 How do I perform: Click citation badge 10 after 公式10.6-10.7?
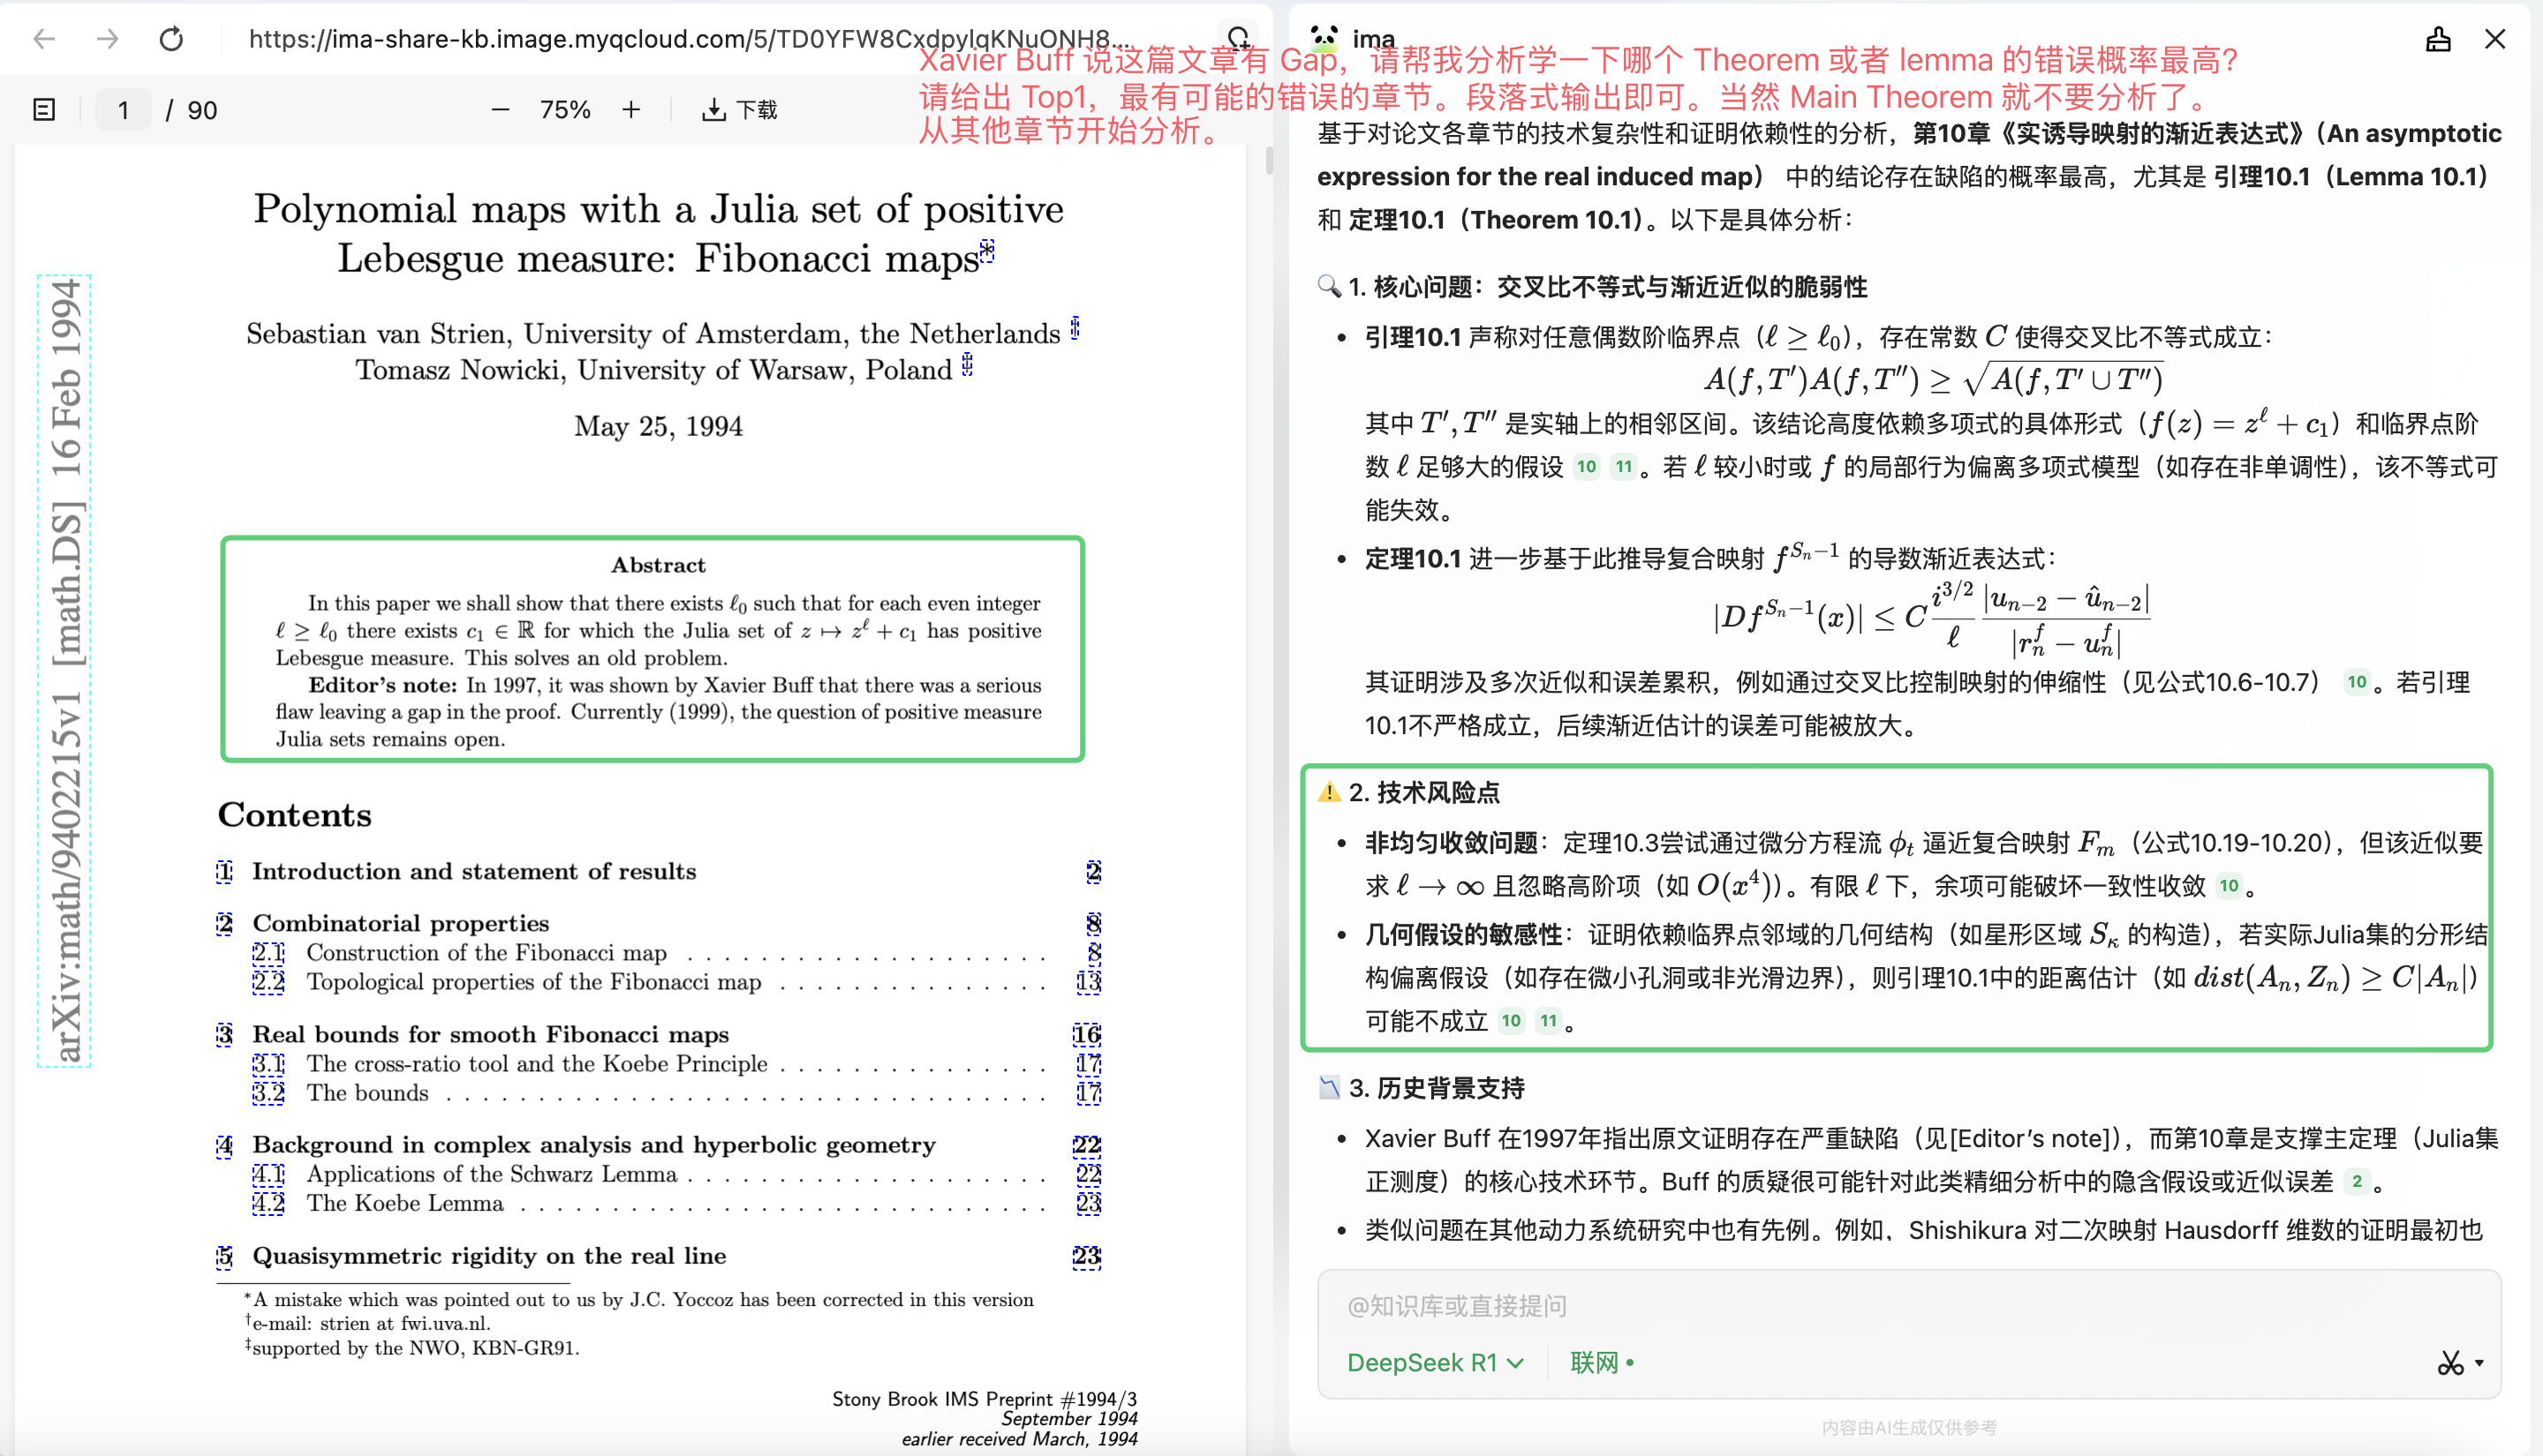[x=2357, y=683]
